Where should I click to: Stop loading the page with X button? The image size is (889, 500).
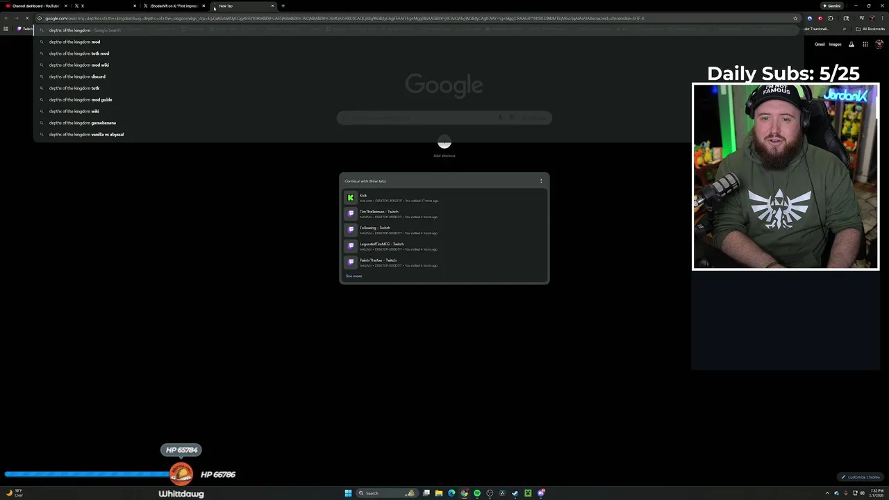(27, 18)
